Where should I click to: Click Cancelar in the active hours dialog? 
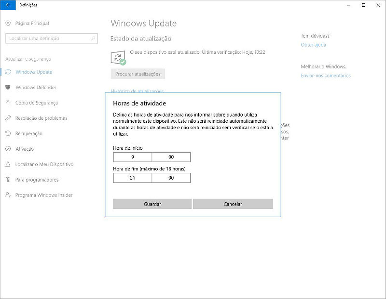click(233, 204)
